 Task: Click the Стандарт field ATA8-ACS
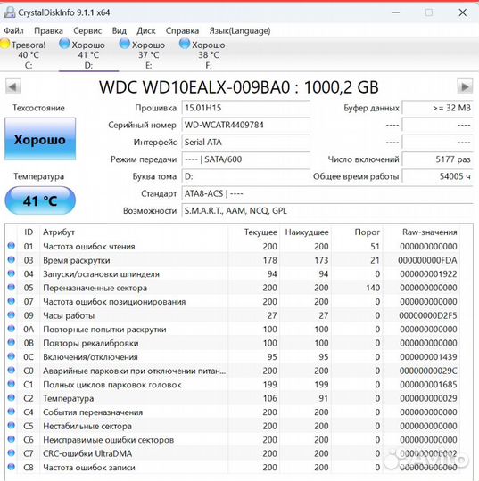pyautogui.click(x=327, y=194)
